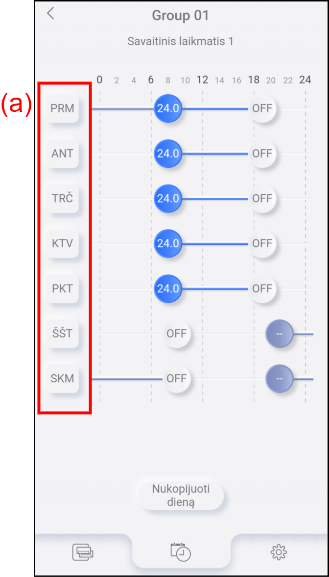Open the schedule calendar-clock tab
The height and width of the screenshot is (577, 329).
[x=181, y=551]
